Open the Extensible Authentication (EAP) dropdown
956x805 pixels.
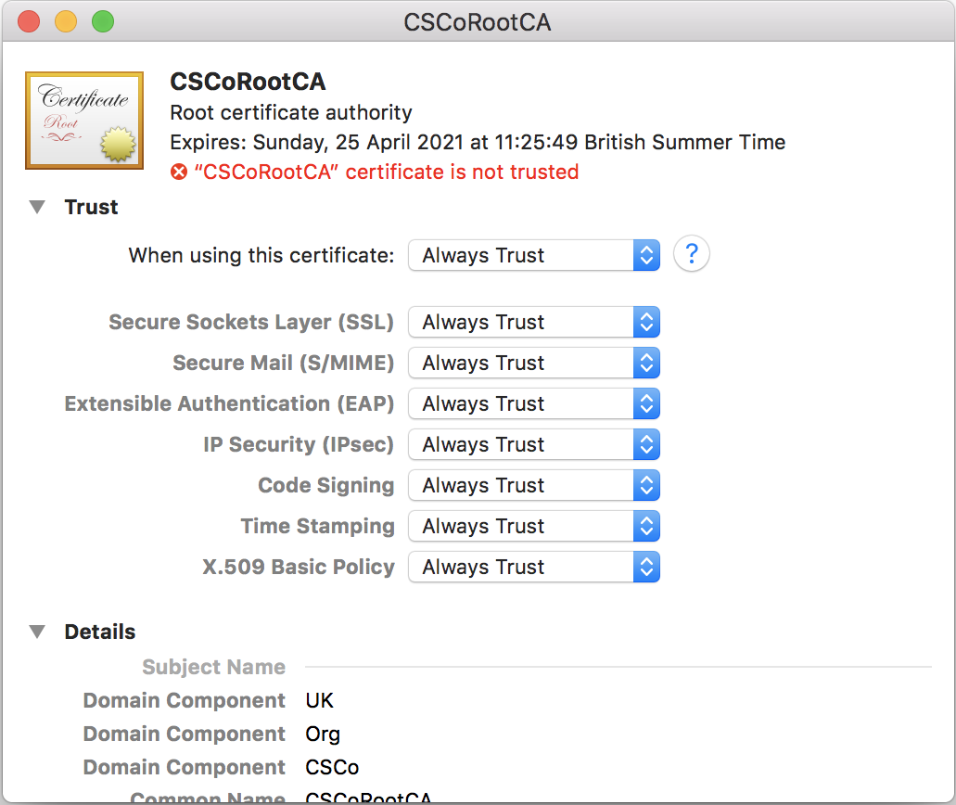(533, 403)
